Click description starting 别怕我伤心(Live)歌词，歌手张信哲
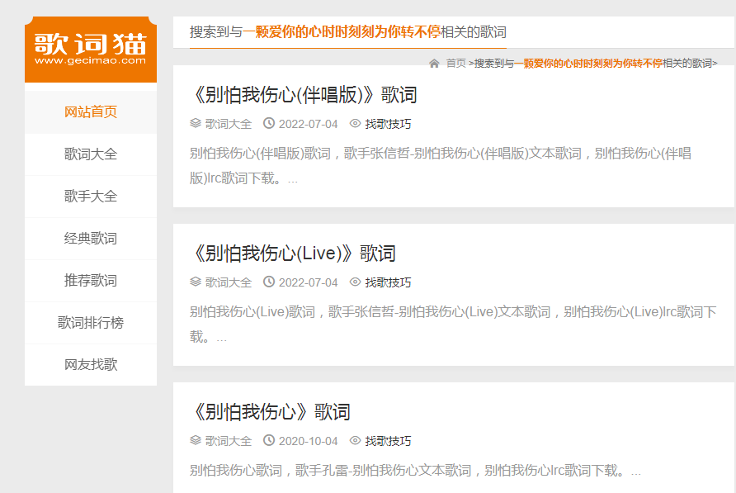Image resolution: width=736 pixels, height=493 pixels. 453,325
